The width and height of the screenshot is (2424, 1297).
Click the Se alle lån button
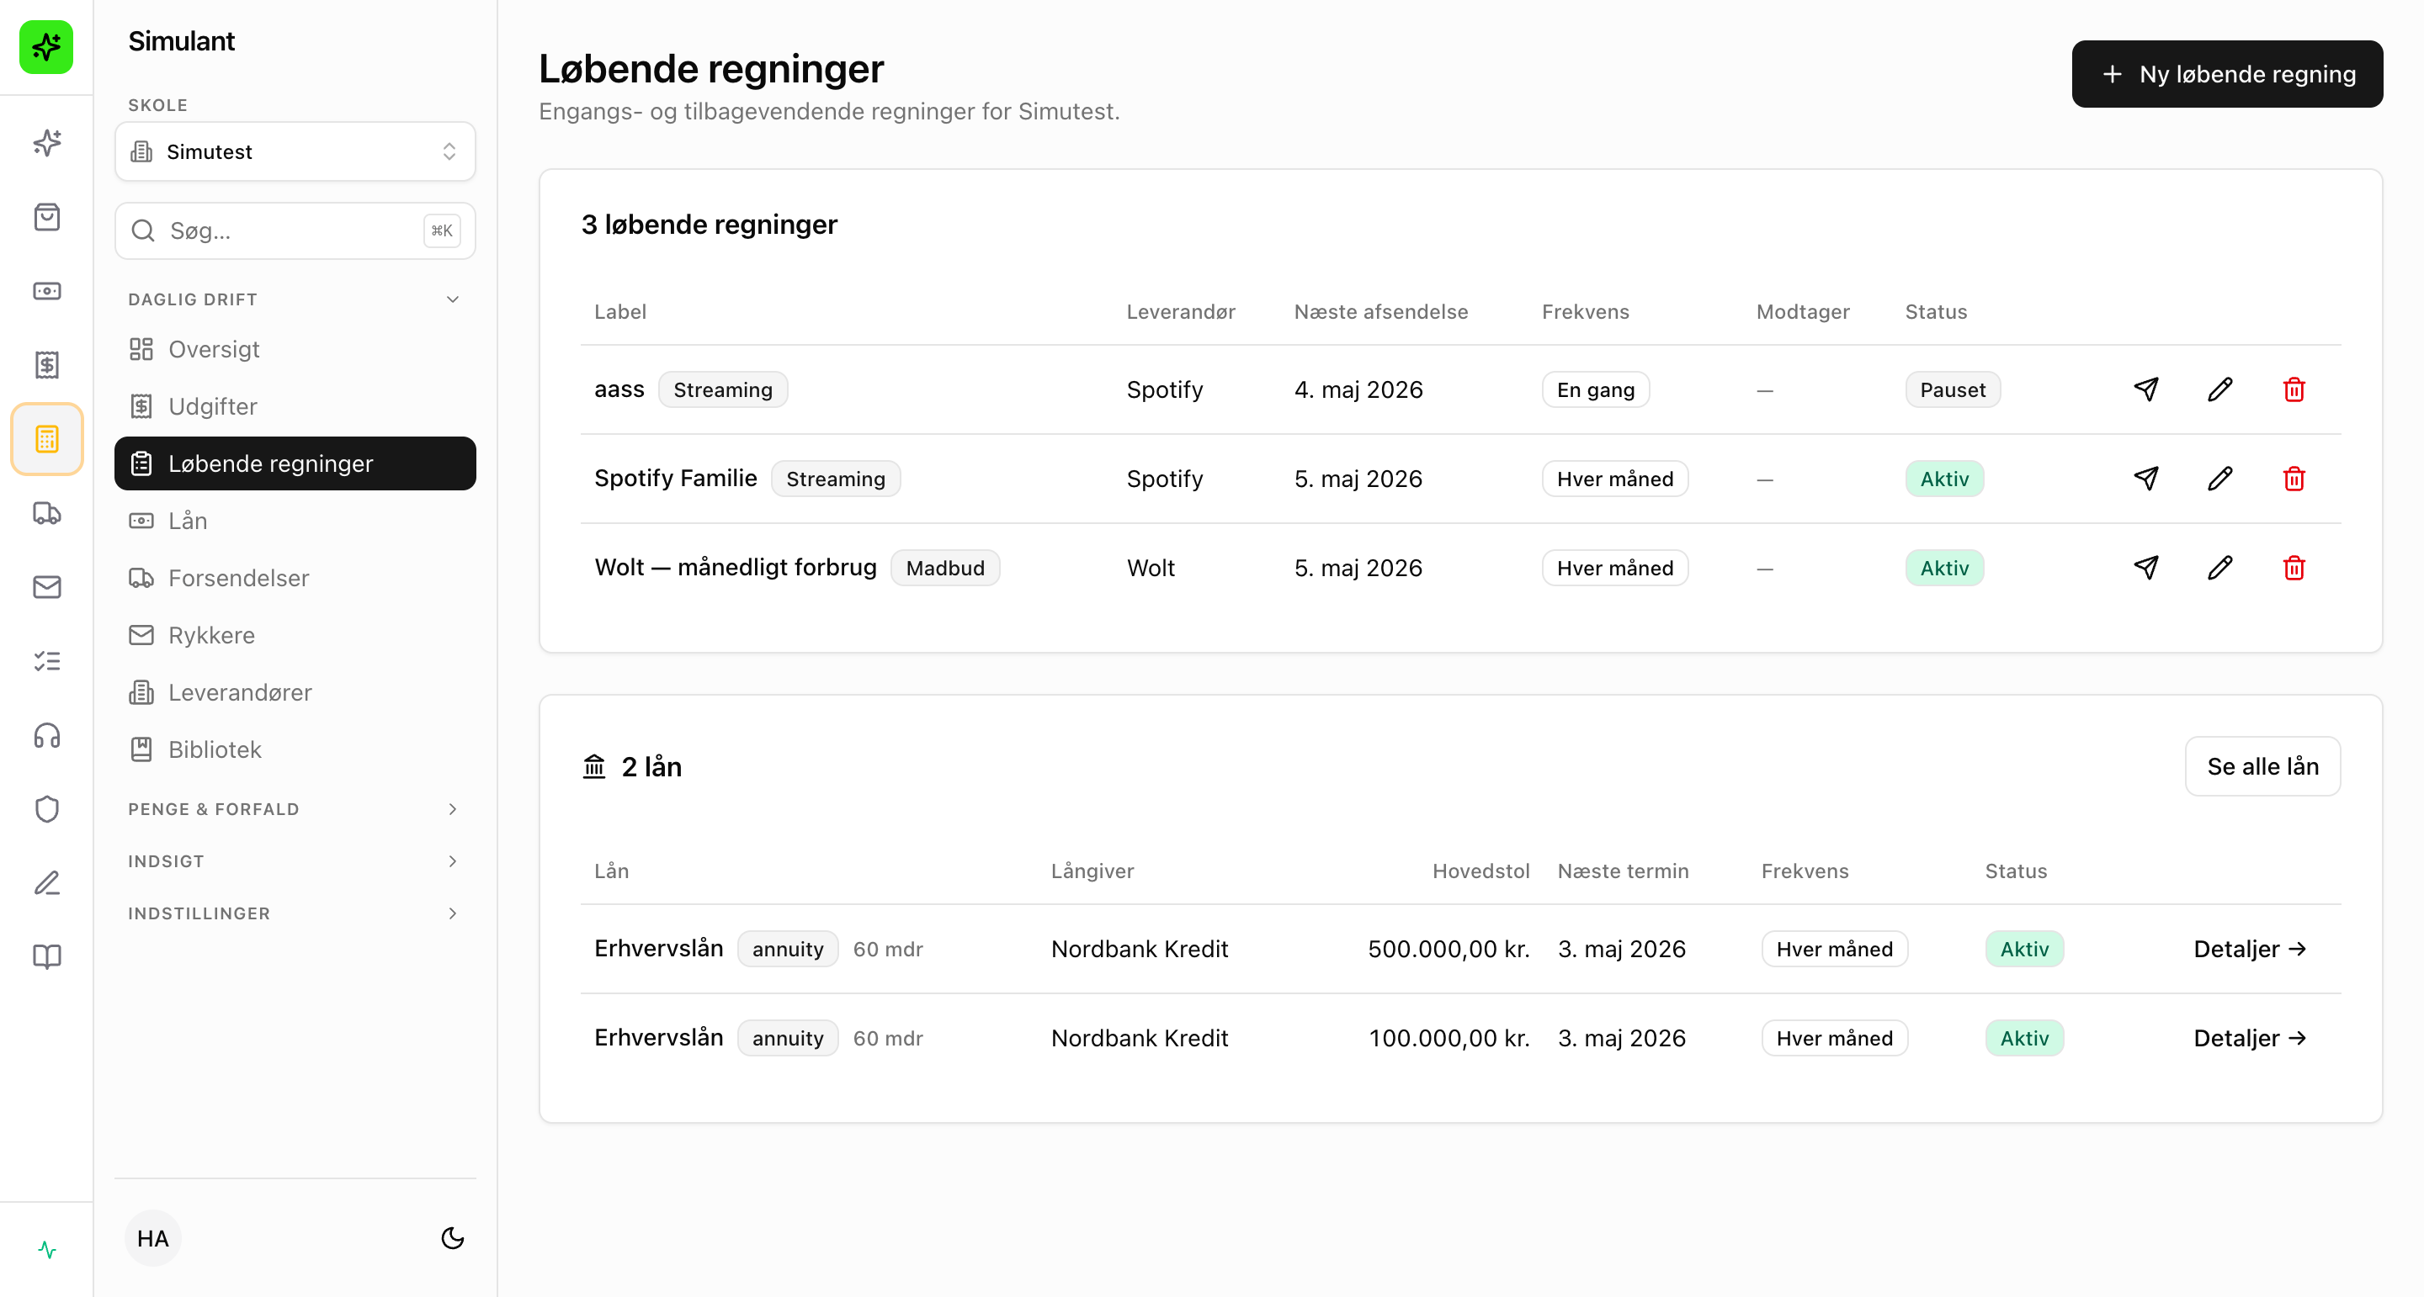tap(2263, 766)
